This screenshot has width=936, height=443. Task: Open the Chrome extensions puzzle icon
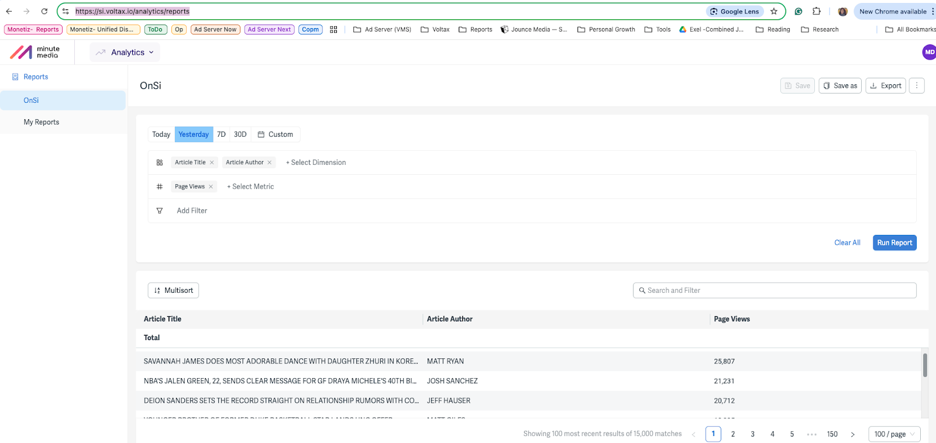(817, 11)
